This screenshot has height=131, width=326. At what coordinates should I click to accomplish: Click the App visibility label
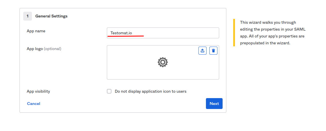[38, 92]
